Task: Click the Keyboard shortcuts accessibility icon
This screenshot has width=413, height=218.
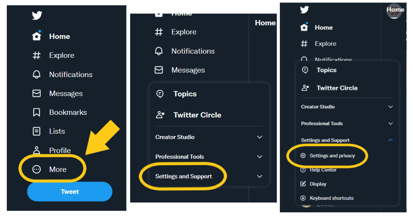Action: coord(303,198)
